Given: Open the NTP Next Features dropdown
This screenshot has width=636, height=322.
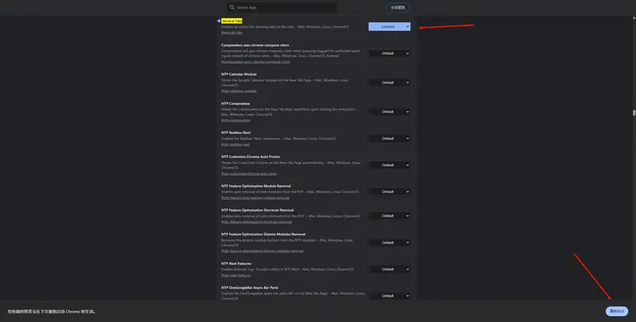Looking at the screenshot, I should (x=390, y=270).
